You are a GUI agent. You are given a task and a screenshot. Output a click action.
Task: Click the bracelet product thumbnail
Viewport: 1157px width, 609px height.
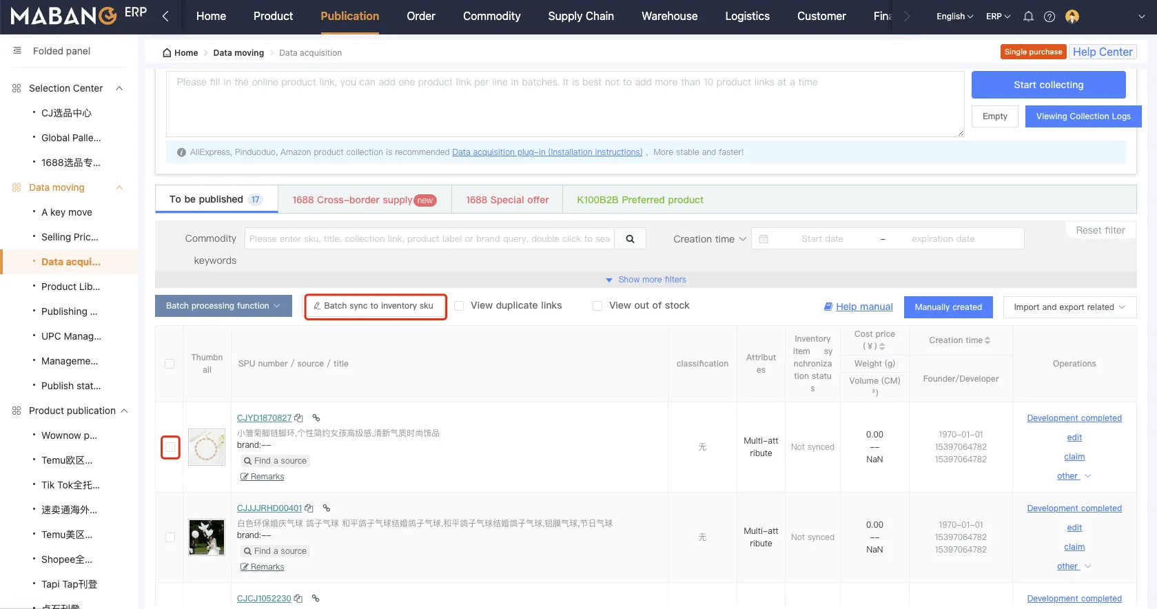point(207,447)
